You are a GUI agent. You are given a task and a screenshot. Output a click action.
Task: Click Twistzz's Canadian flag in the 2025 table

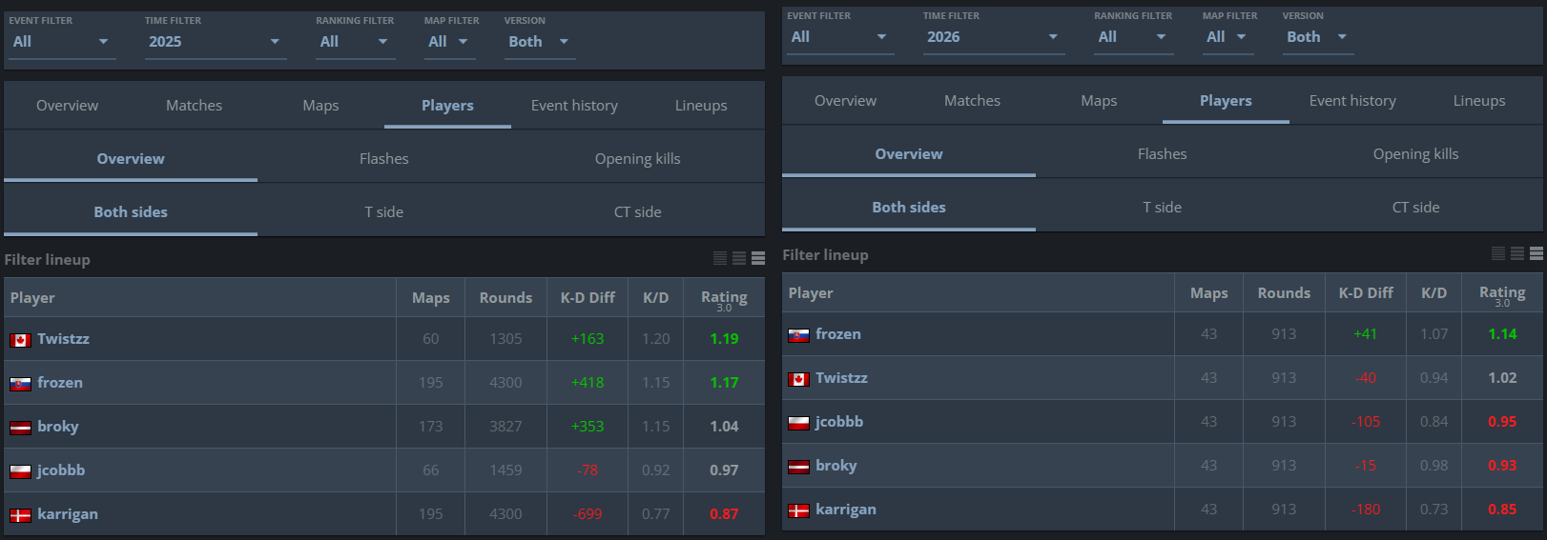tap(20, 340)
